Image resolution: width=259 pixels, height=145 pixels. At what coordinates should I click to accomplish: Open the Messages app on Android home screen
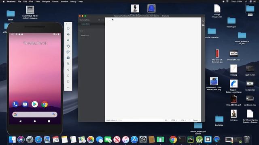[x=25, y=104]
